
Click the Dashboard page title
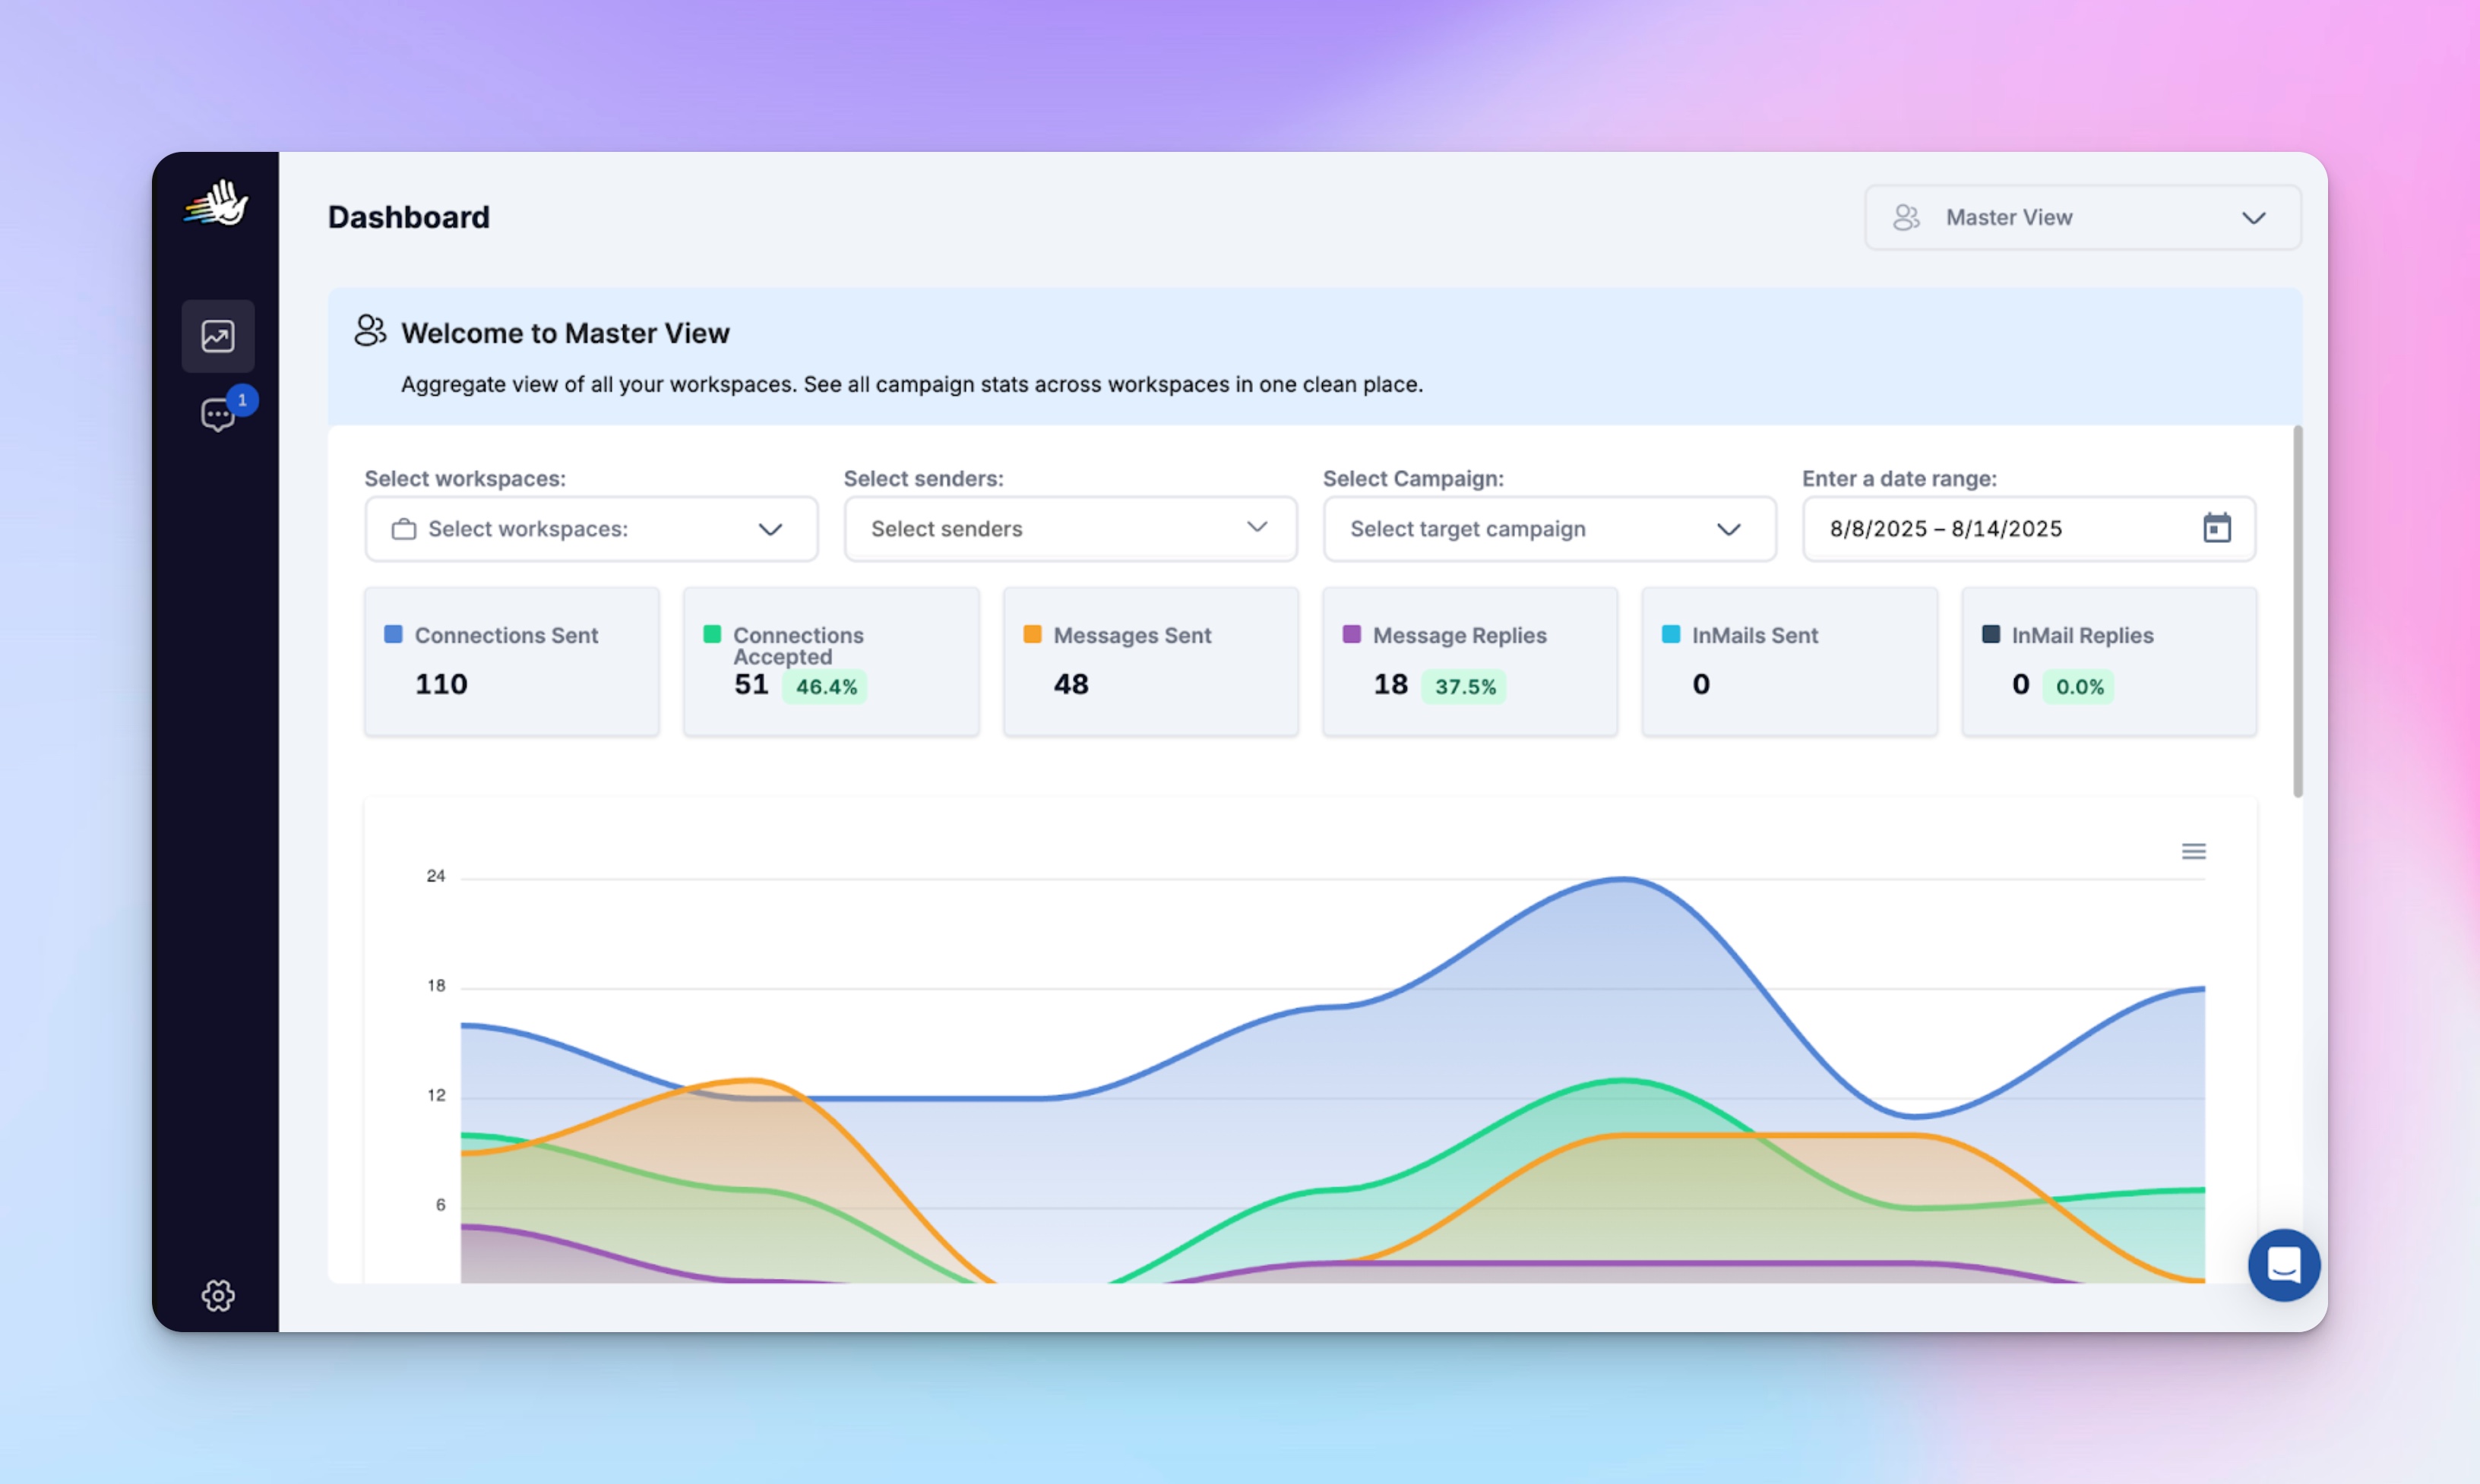click(410, 217)
